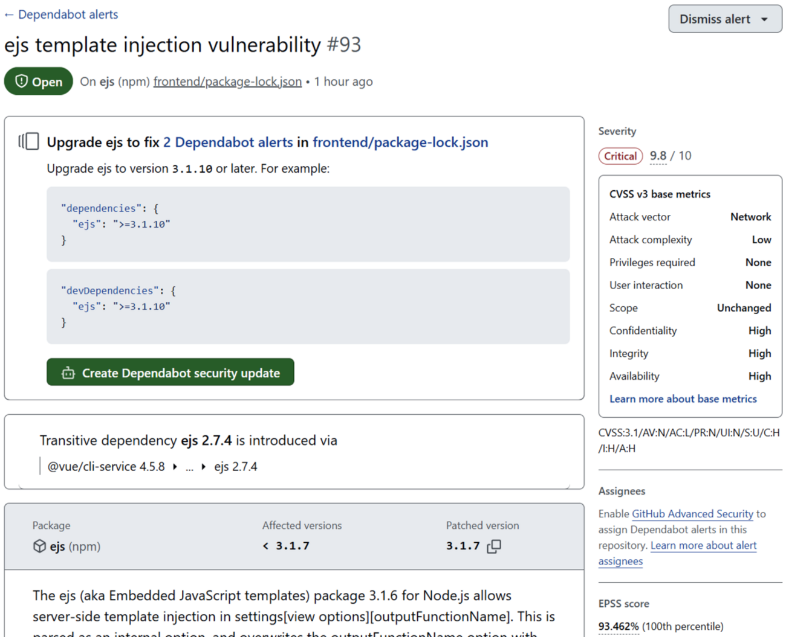The image size is (786, 637).
Task: Click the CVSS:3.1 vector string
Action: tap(689, 441)
